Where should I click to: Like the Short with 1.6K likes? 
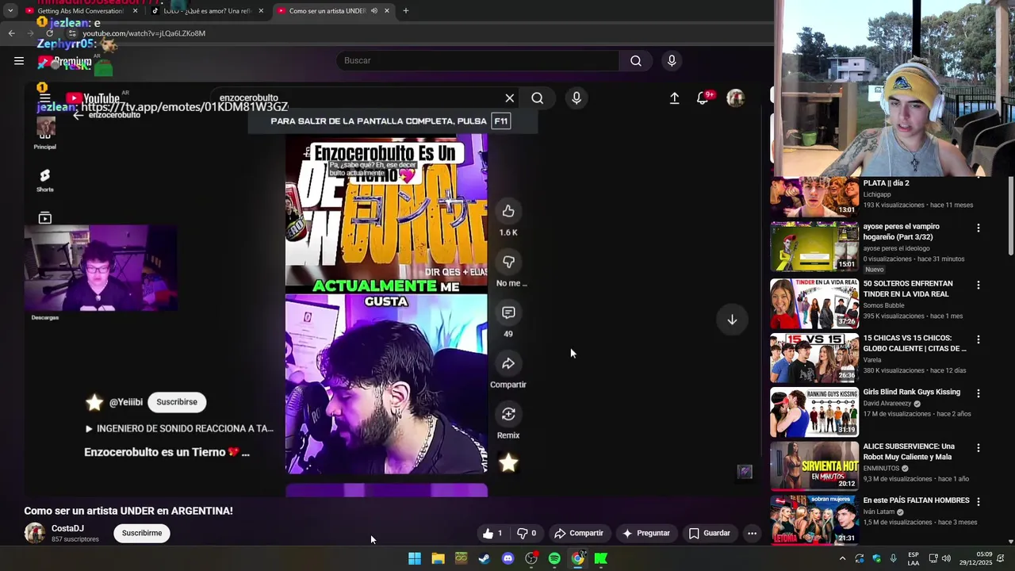(508, 211)
